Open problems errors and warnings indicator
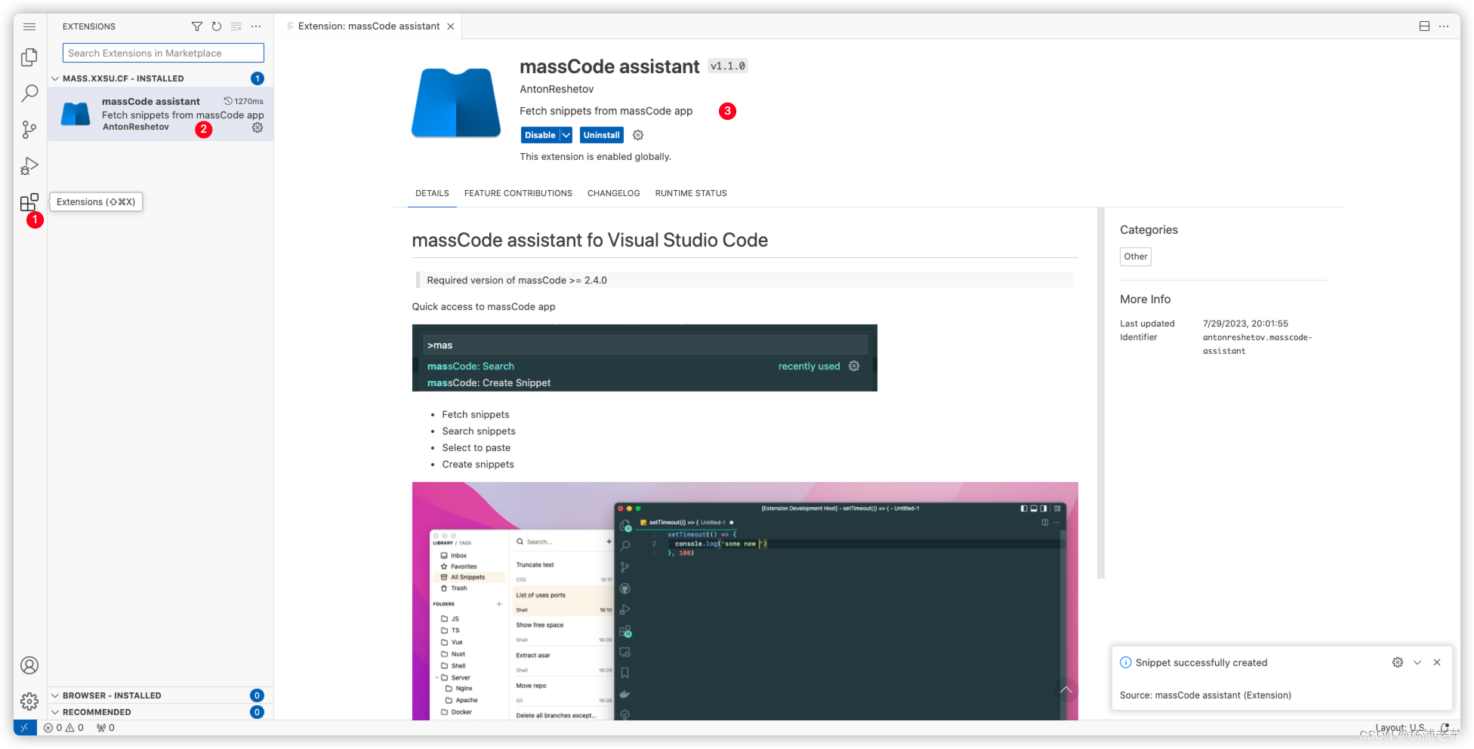This screenshot has height=749, width=1474. tap(63, 728)
